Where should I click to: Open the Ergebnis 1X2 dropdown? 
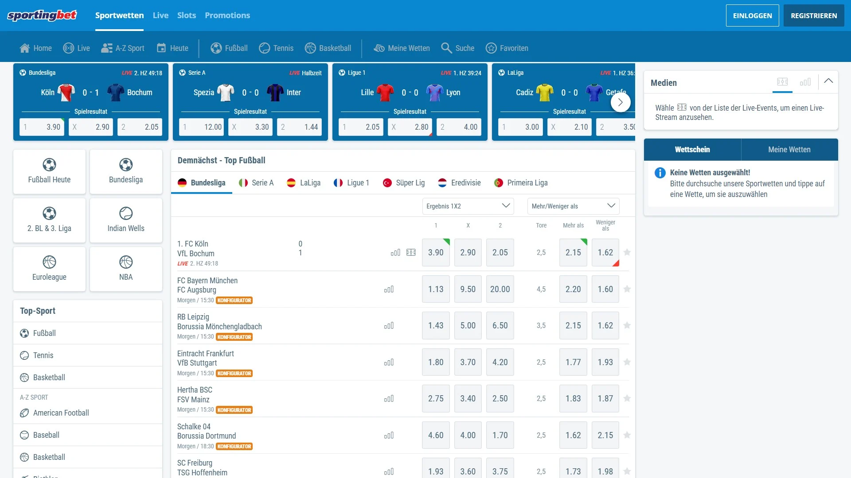pyautogui.click(x=468, y=206)
